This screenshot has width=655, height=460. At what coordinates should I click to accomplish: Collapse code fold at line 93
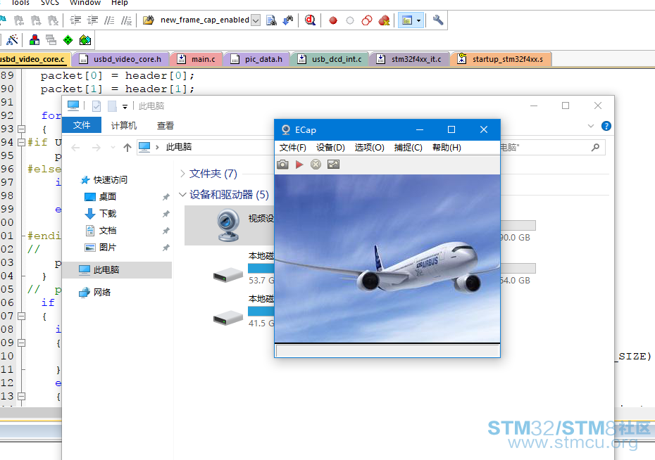(x=21, y=129)
